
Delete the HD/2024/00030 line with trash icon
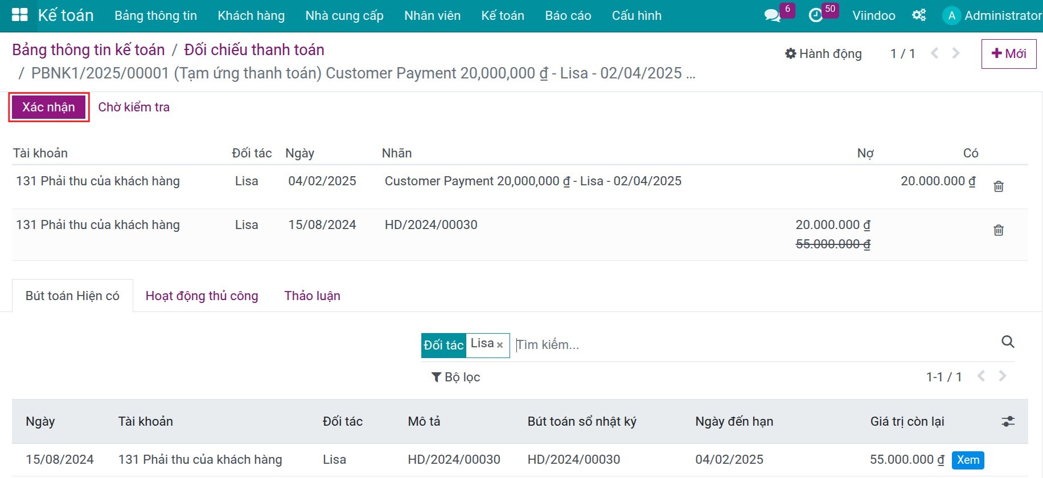pyautogui.click(x=998, y=230)
